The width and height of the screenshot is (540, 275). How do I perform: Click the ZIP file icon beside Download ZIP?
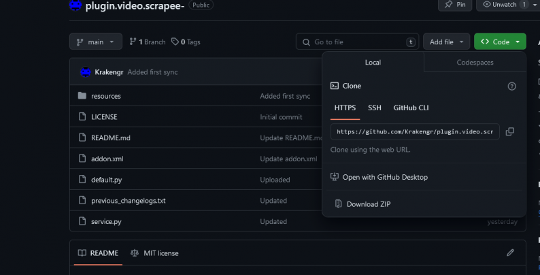click(339, 204)
